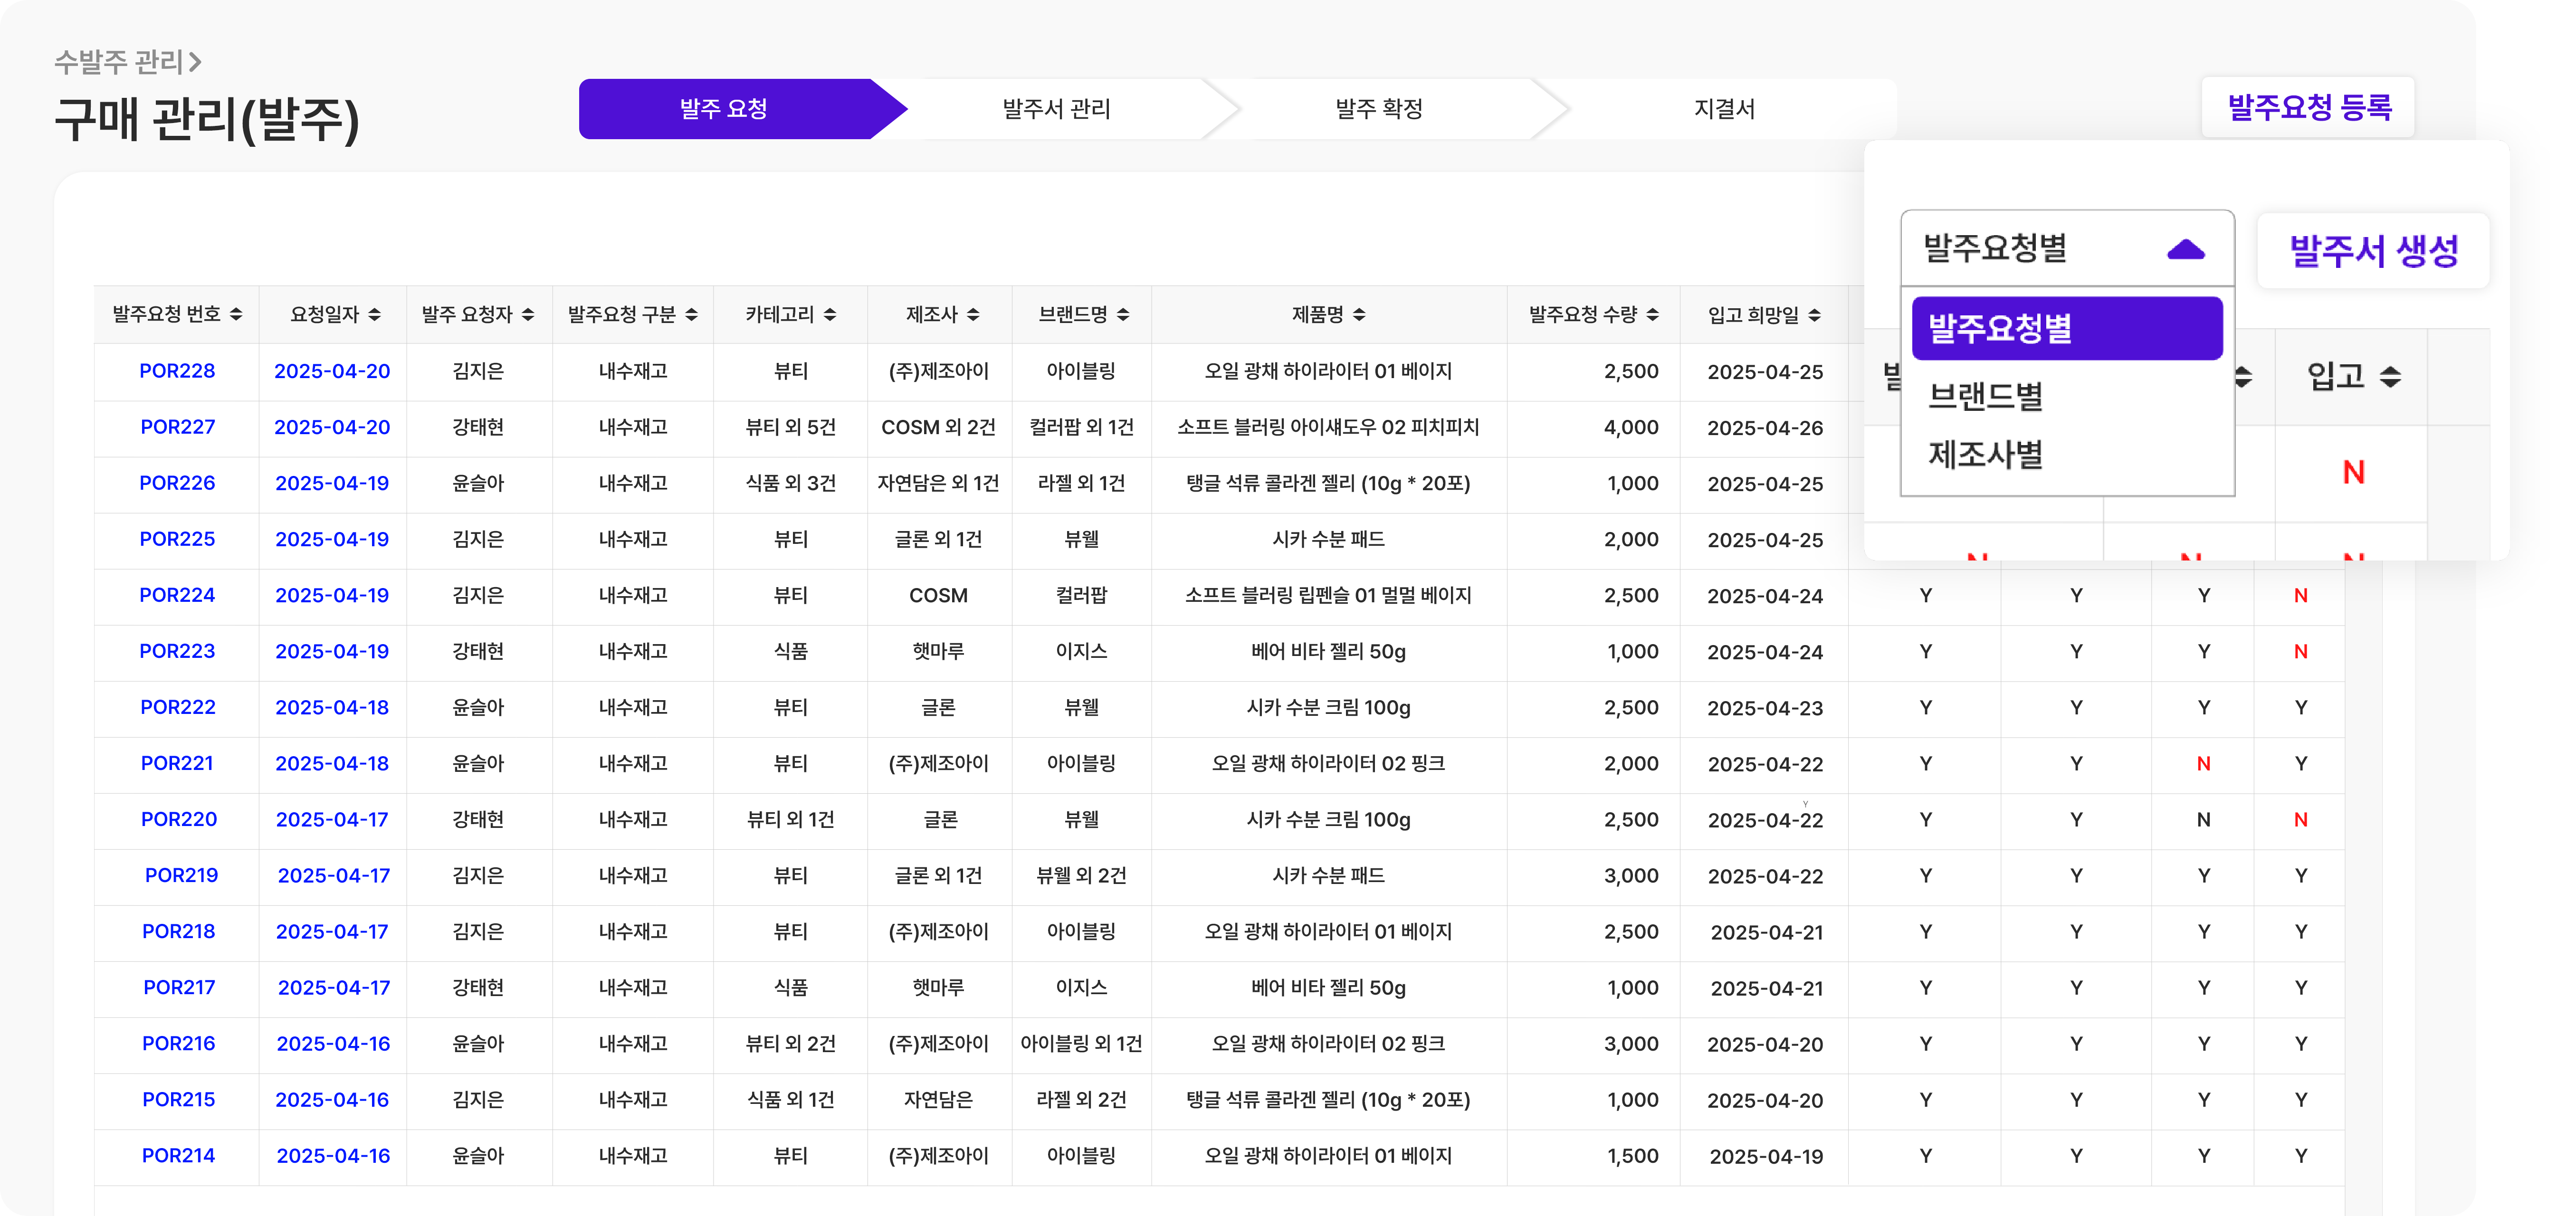Open order request POR224
This screenshot has height=1216, width=2576.
pos(177,595)
